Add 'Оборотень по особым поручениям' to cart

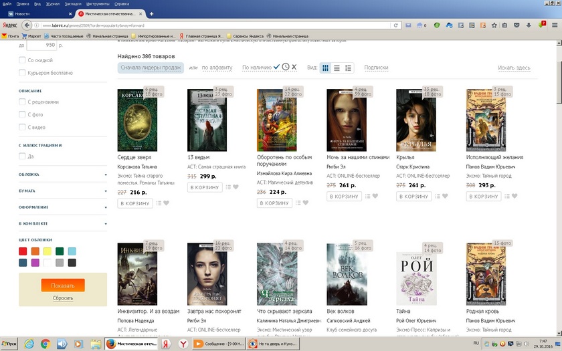pos(274,203)
